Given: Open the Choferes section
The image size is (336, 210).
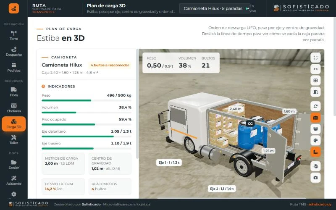Looking at the screenshot, I should click(14, 108).
